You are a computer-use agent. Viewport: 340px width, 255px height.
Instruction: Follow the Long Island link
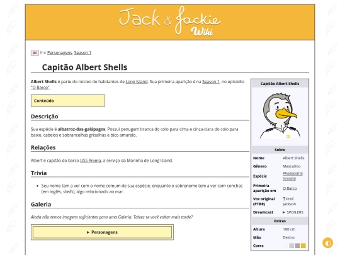coord(137,82)
